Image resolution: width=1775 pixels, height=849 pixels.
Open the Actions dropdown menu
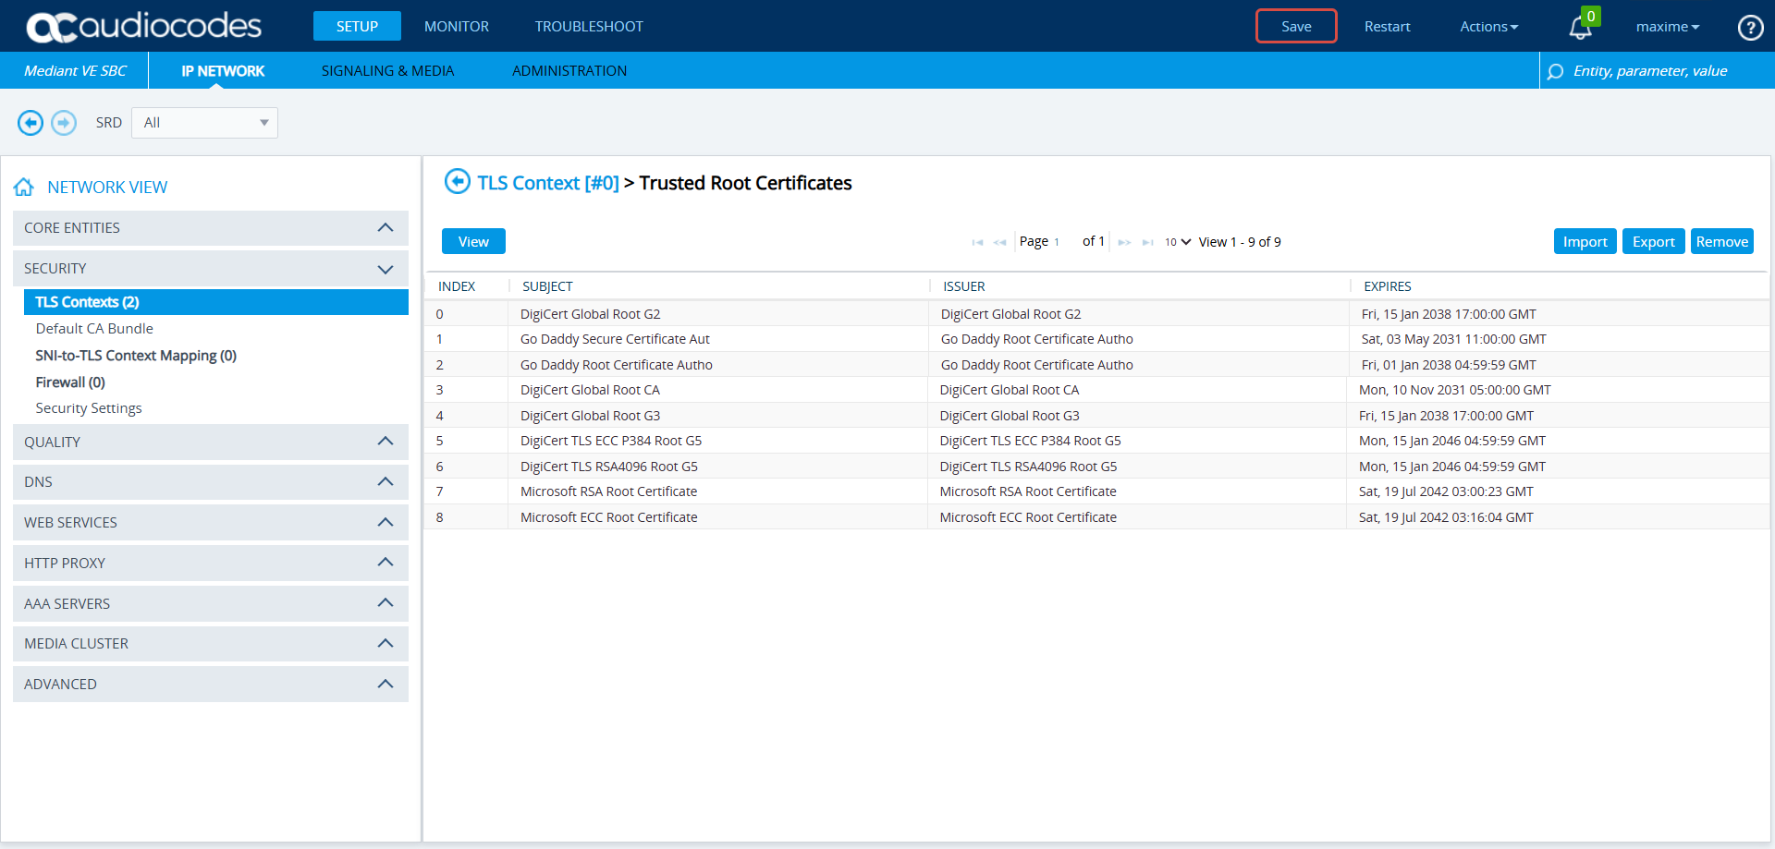pyautogui.click(x=1488, y=27)
